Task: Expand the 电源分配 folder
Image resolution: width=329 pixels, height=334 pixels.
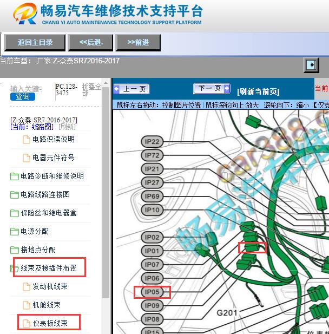Action: coord(35,231)
